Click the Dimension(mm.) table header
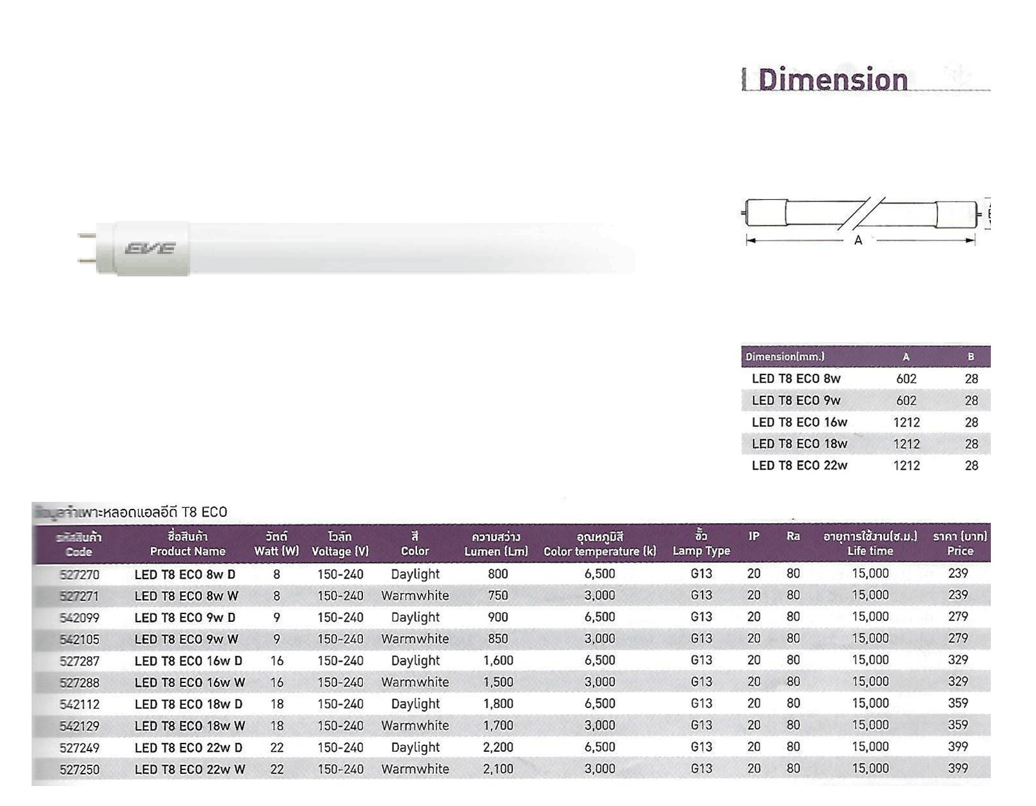The height and width of the screenshot is (806, 1036). [785, 356]
